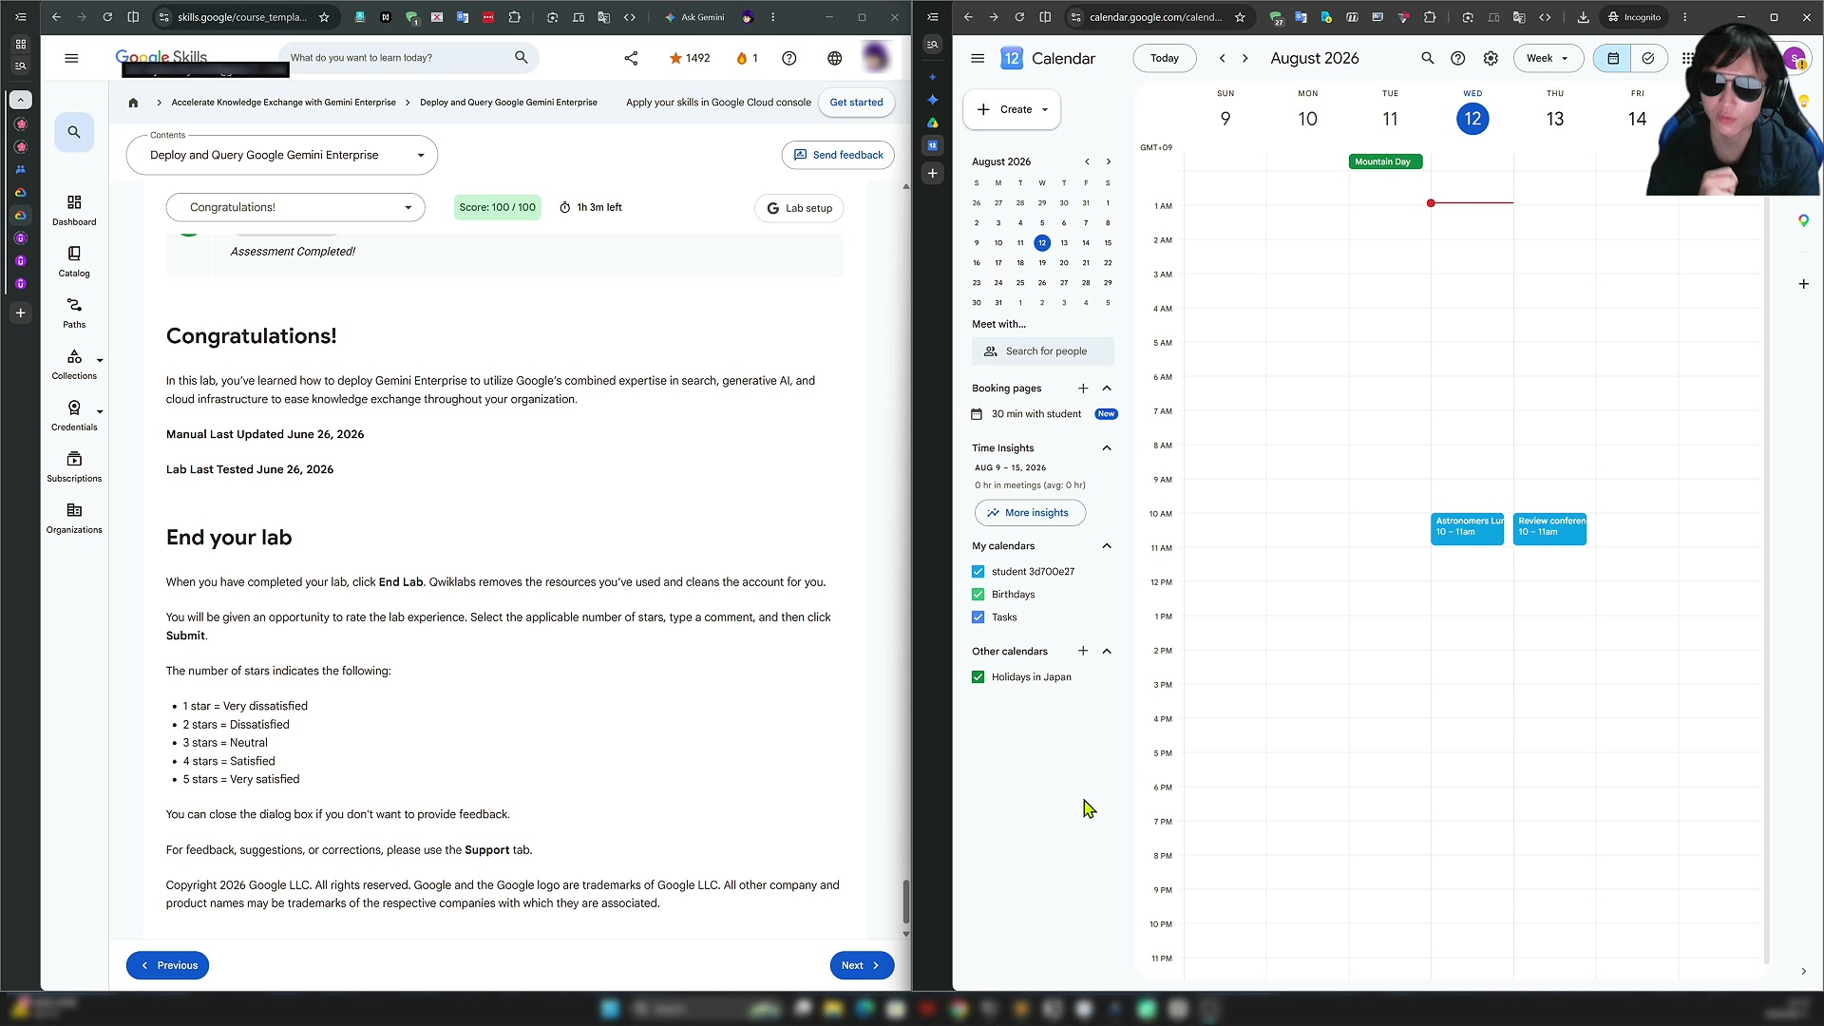Open the Contents dropdown for lab sections
The width and height of the screenshot is (1824, 1026).
pyautogui.click(x=282, y=155)
